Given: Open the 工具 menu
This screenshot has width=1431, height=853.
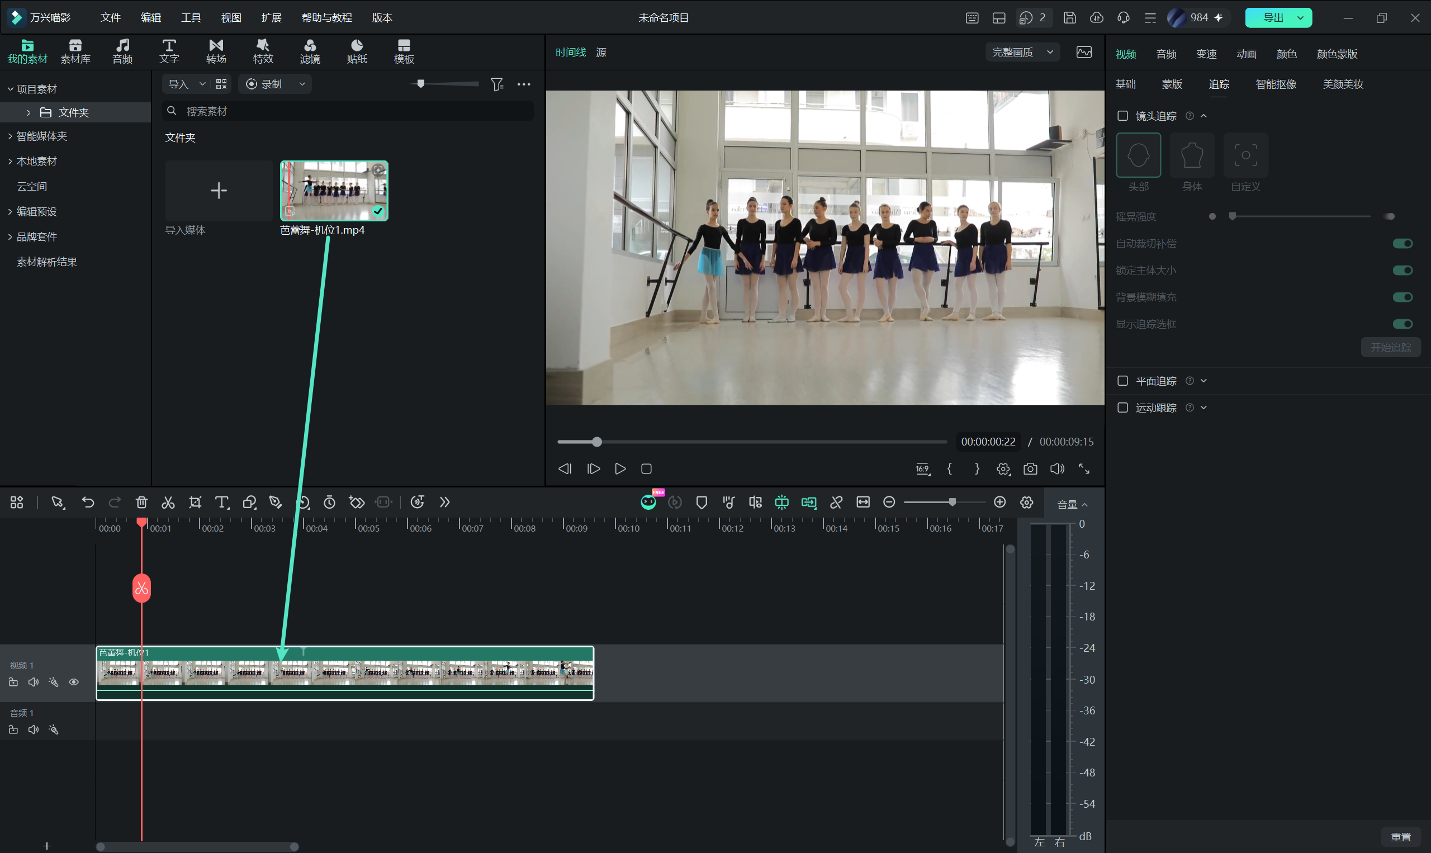Looking at the screenshot, I should (191, 18).
